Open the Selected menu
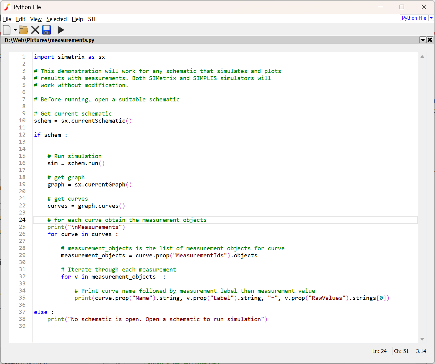 click(x=56, y=19)
